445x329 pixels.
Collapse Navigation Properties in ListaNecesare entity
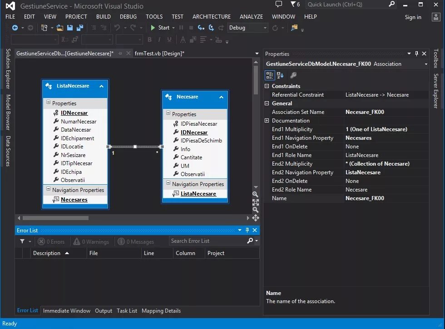[x=48, y=189]
